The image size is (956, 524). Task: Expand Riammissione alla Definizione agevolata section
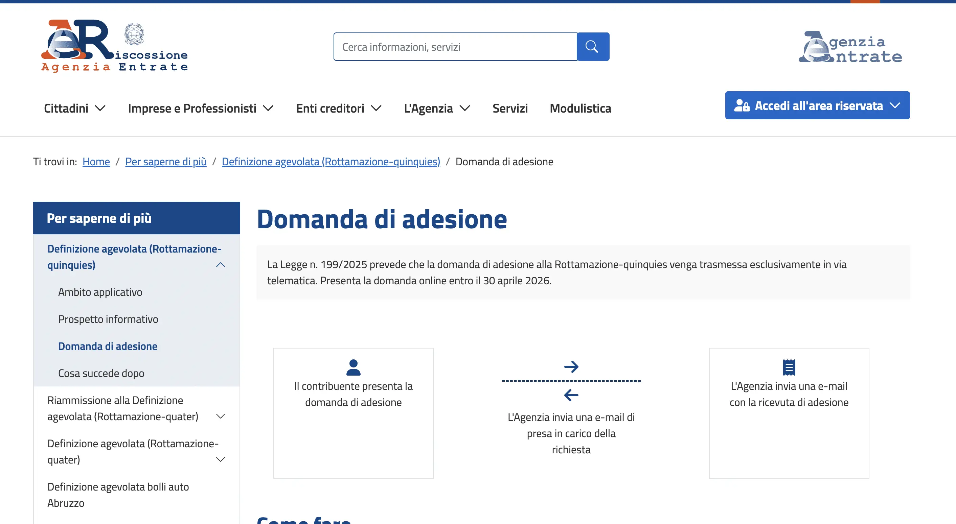coord(221,416)
